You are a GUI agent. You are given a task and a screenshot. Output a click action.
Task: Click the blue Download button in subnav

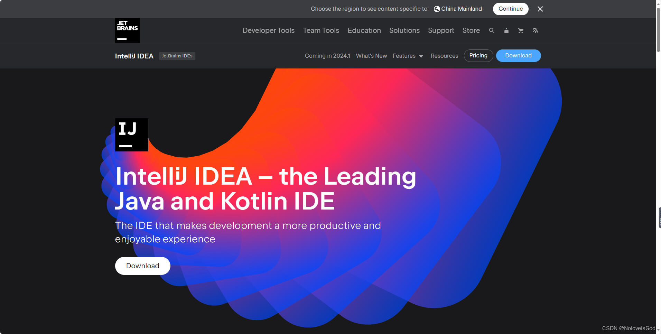[519, 56]
